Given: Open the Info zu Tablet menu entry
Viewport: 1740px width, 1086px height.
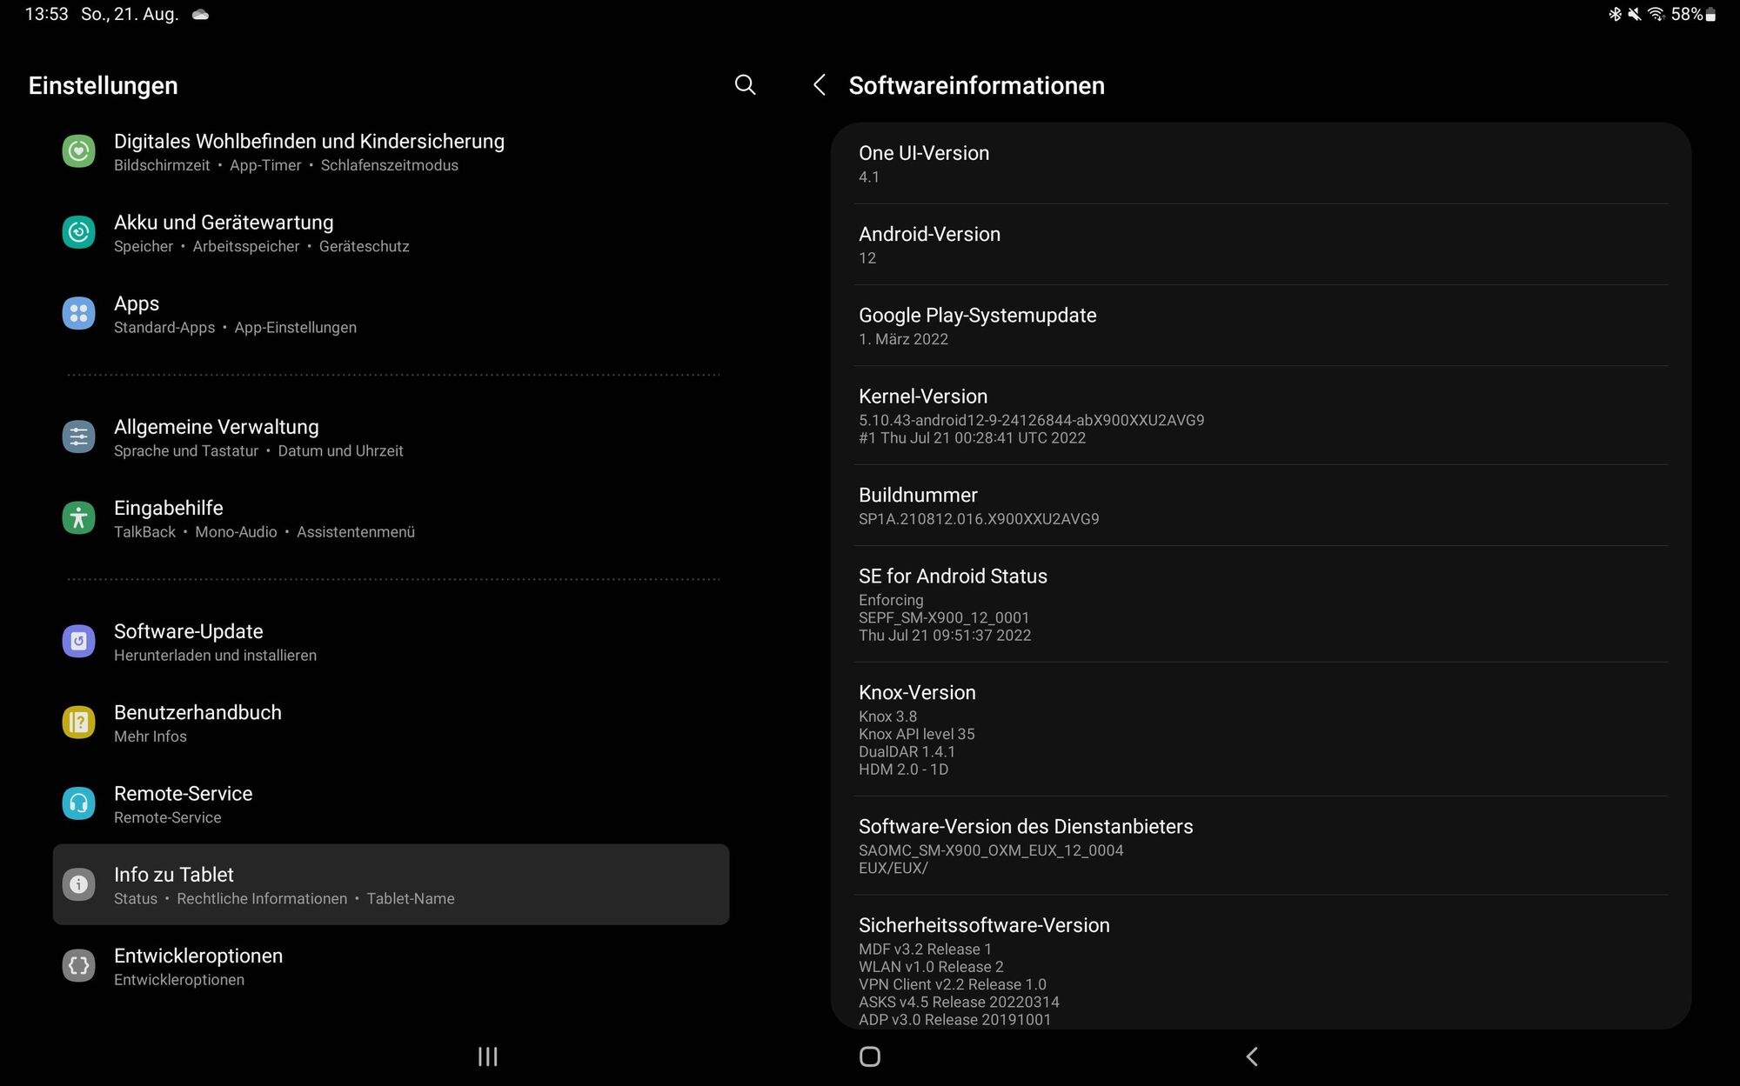Looking at the screenshot, I should click(x=391, y=884).
